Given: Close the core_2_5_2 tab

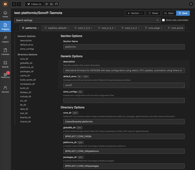Looking at the screenshot, I should (x=138, y=28).
